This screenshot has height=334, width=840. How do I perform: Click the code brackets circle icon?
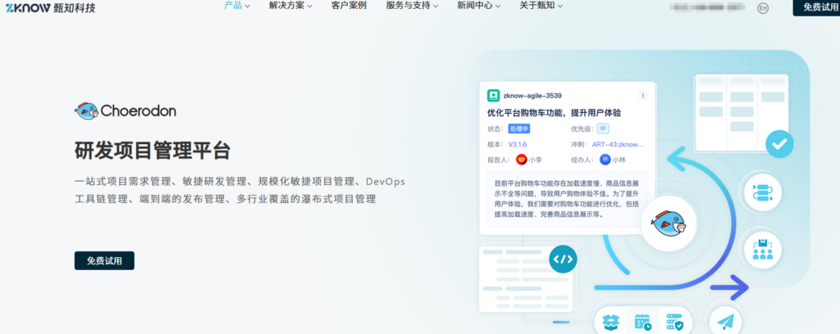tap(563, 260)
